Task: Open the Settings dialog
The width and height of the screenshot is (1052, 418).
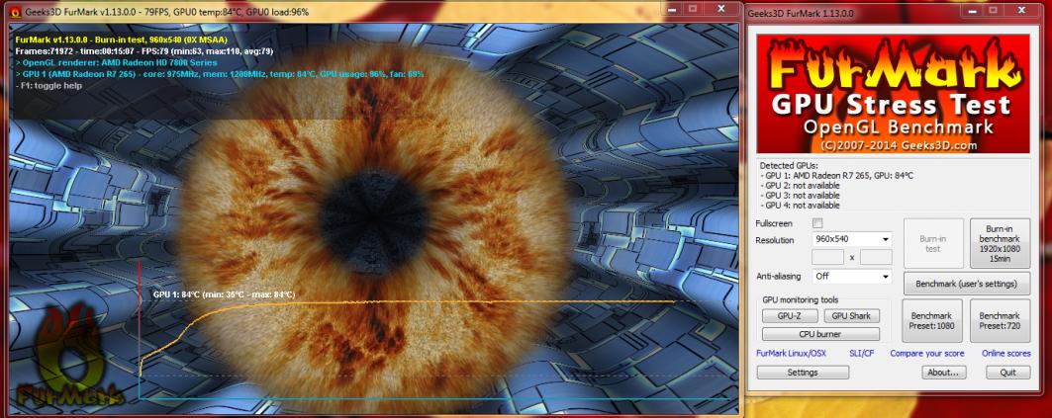Action: pyautogui.click(x=803, y=373)
